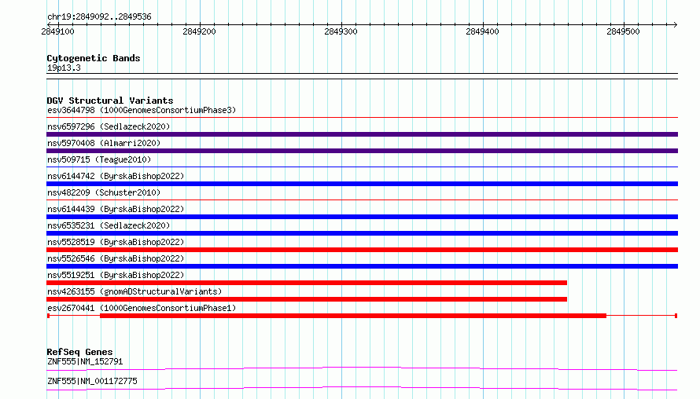
Task: Open variant nsv6144742 (ByrskaBishop2022) label
Action: [x=116, y=176]
